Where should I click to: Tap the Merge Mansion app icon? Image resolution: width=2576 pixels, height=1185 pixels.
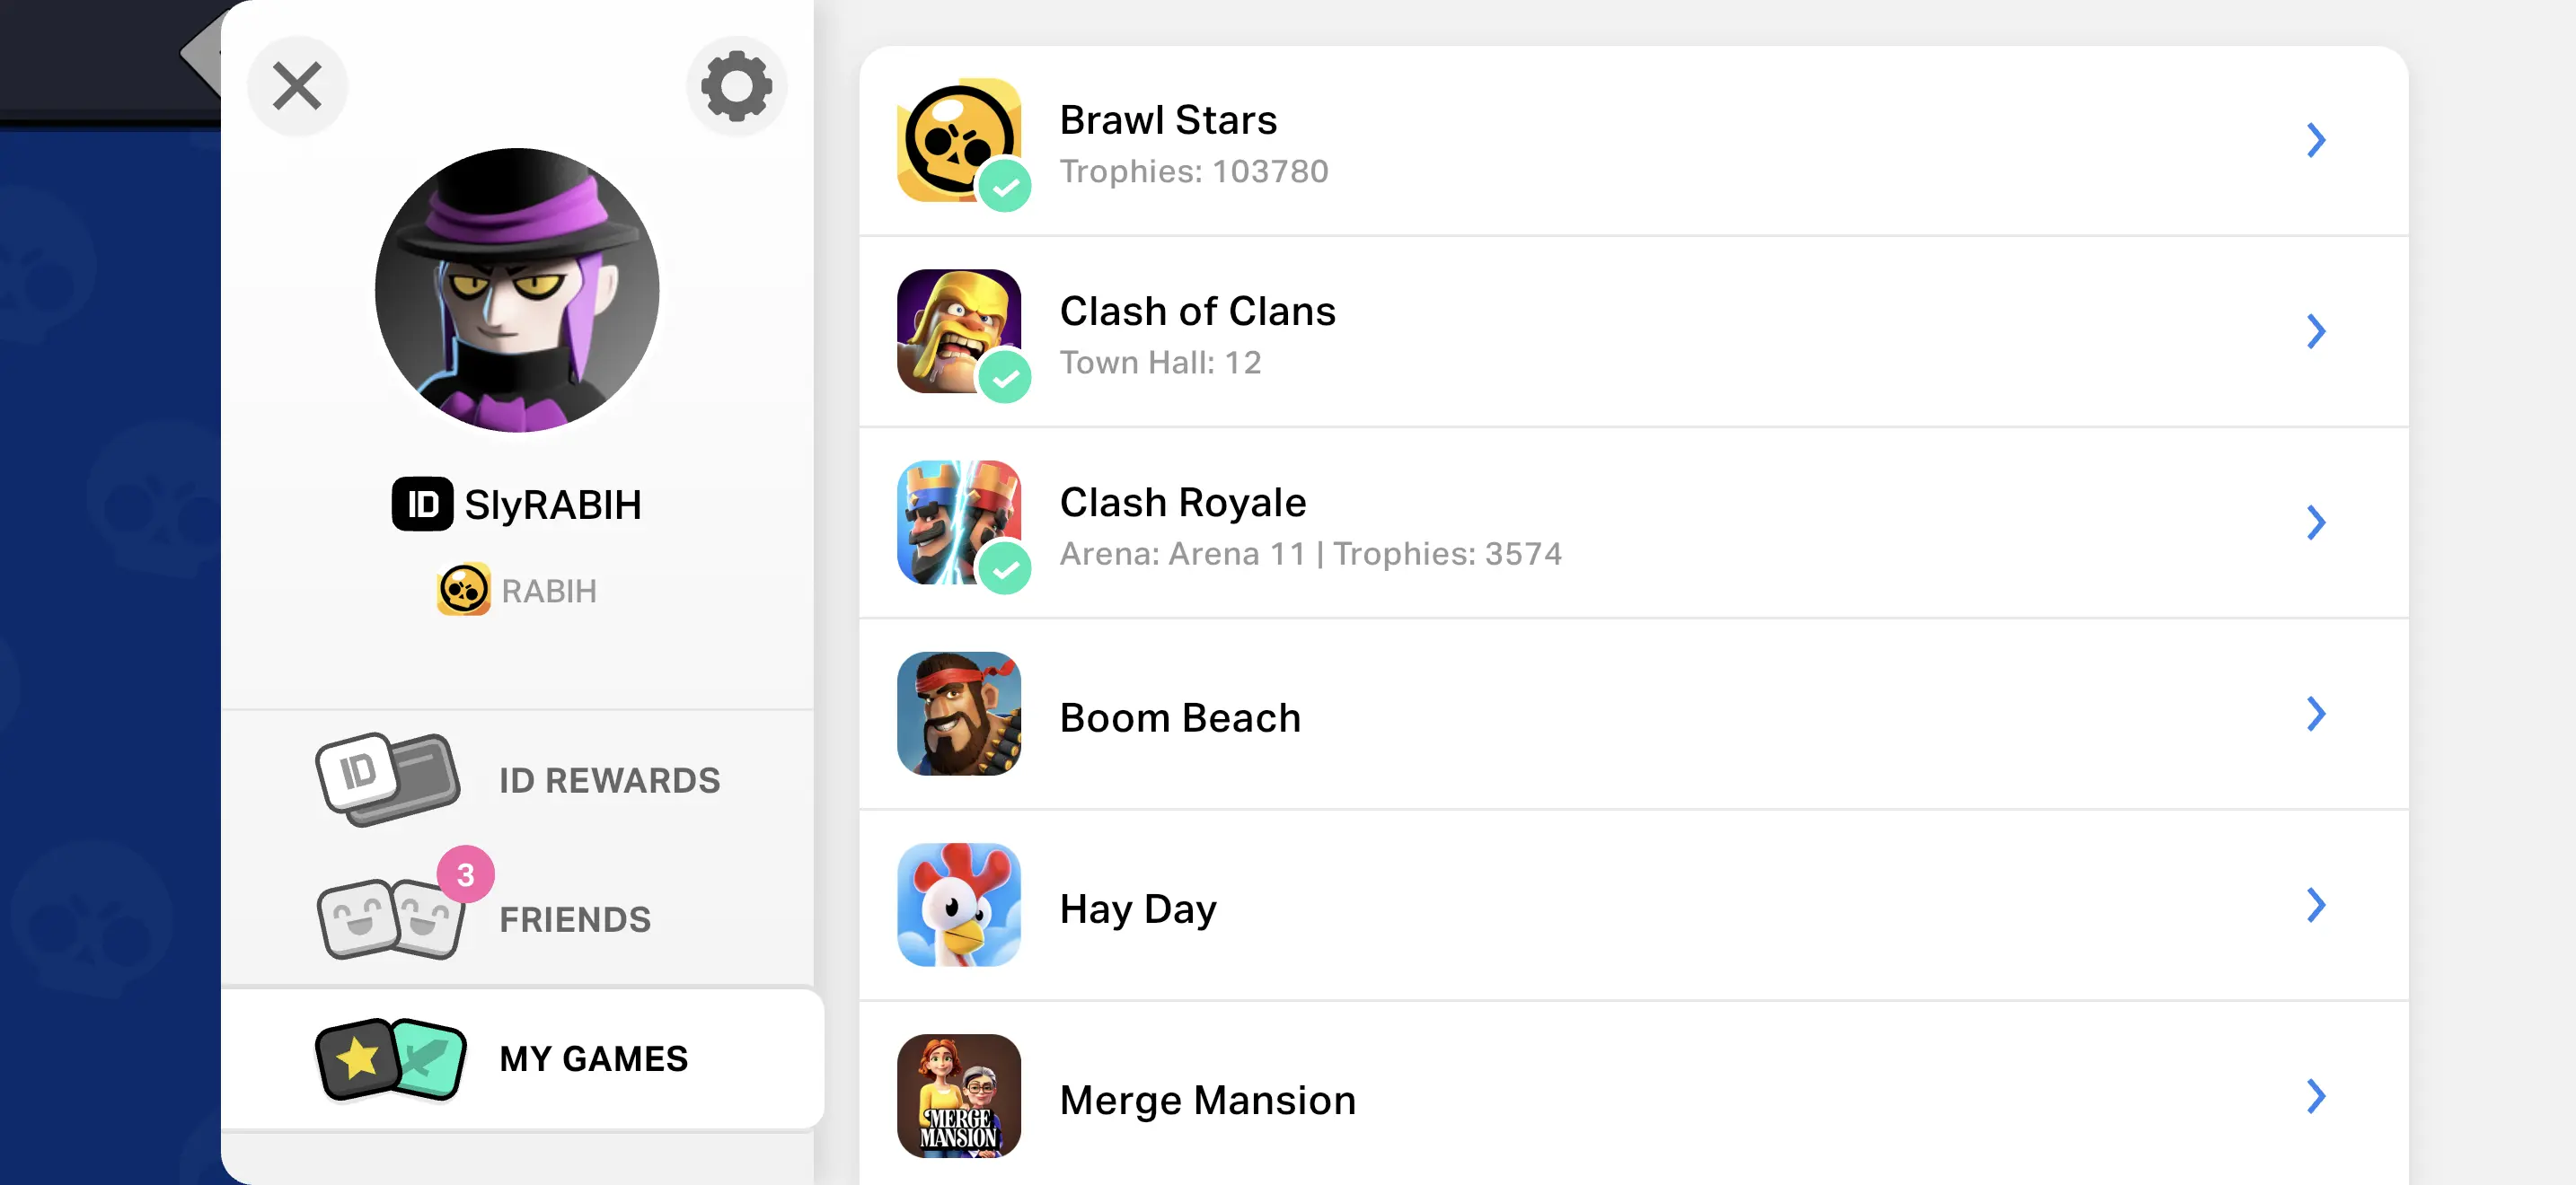(x=958, y=1095)
